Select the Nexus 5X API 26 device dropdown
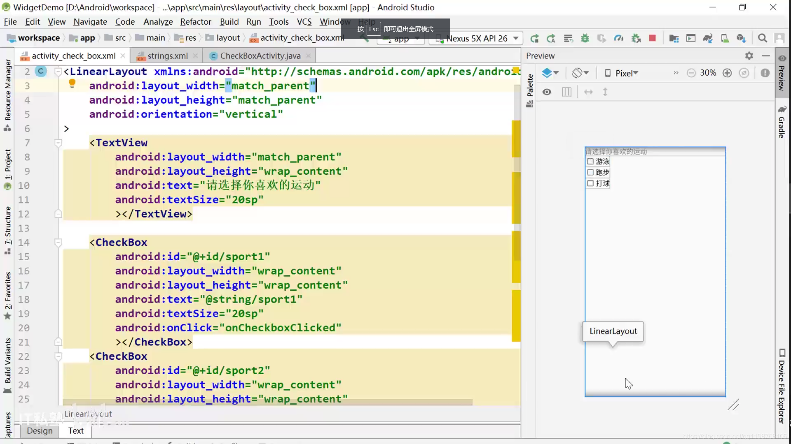Image resolution: width=791 pixels, height=444 pixels. [x=476, y=38]
